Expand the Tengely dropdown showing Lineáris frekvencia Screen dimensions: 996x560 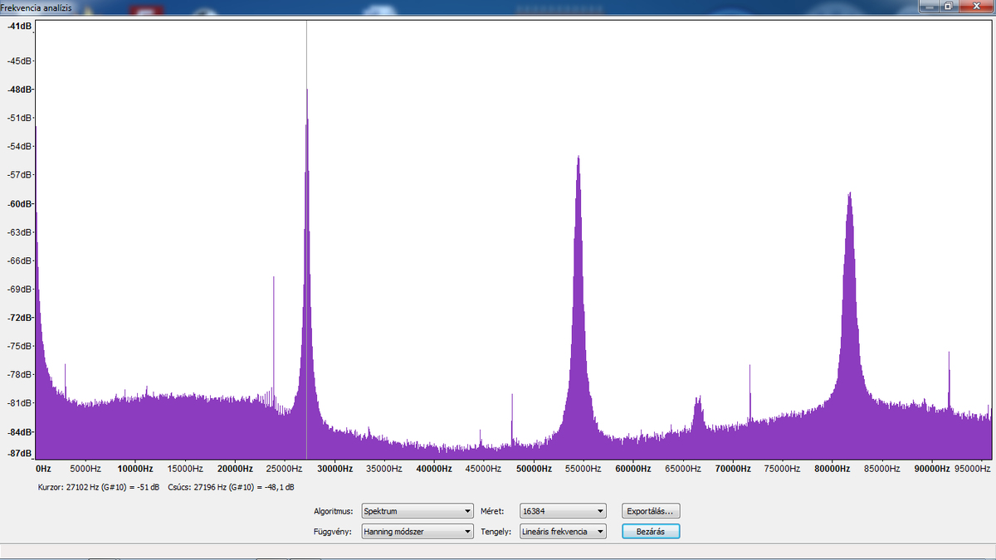(x=563, y=531)
